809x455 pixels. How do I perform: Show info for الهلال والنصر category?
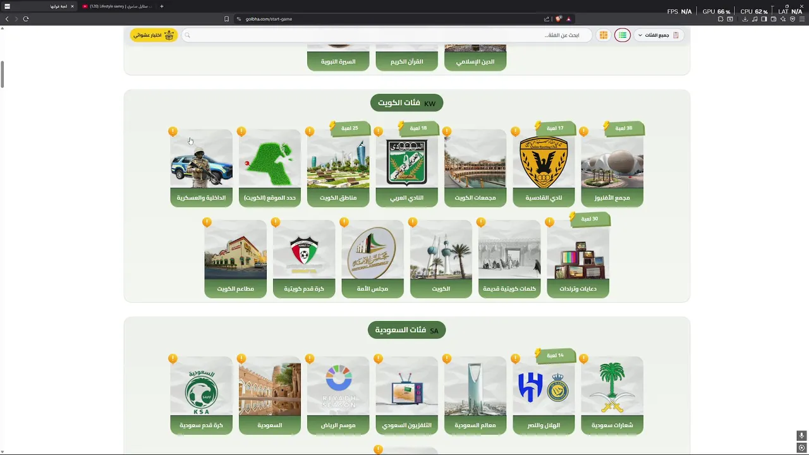(x=515, y=359)
